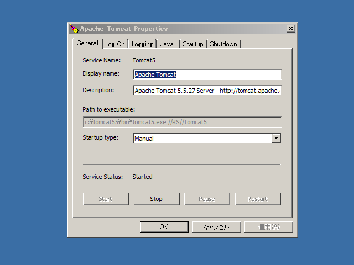Click the Started service status text
Screen dimensions: 354x265
142,177
